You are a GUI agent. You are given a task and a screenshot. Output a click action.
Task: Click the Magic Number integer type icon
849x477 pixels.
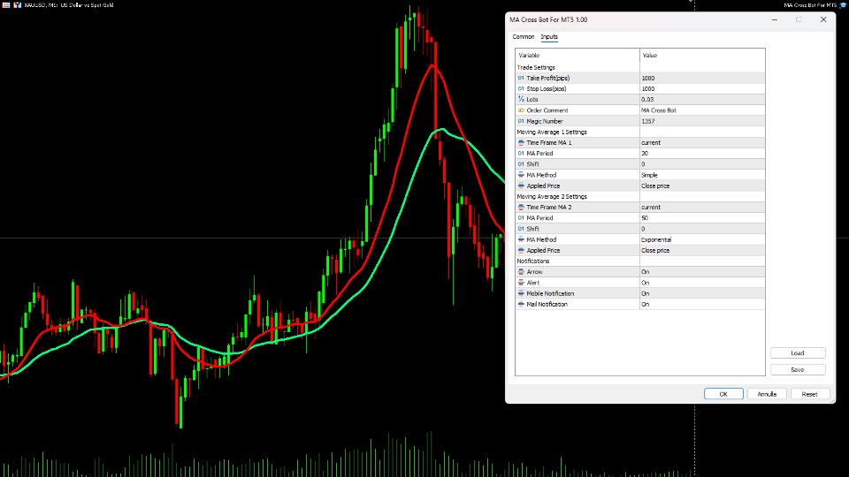point(521,121)
